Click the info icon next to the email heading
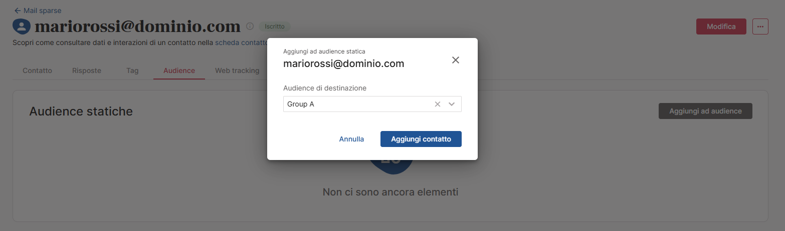The height and width of the screenshot is (231, 785). pos(250,26)
